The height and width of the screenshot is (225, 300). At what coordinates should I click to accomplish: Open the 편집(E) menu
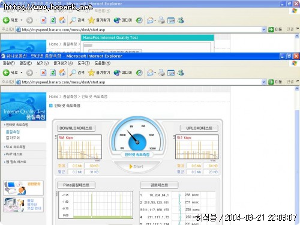point(25,63)
